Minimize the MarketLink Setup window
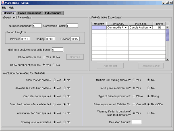The width and height of the screenshot is (174, 131). (163, 3)
